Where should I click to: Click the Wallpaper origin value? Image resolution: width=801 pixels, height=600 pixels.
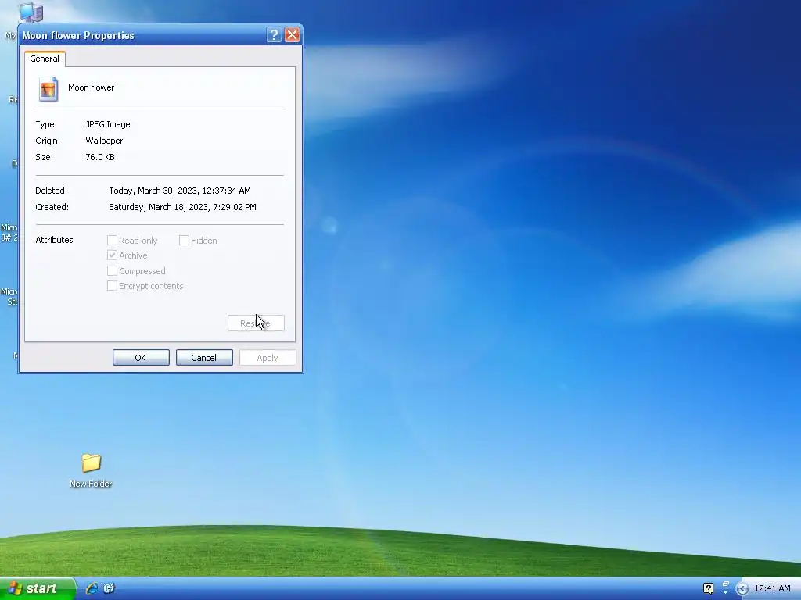pos(104,141)
